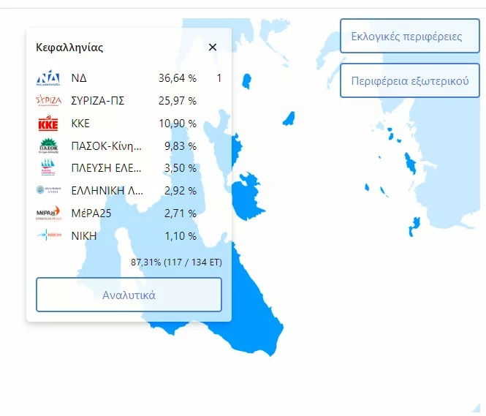The width and height of the screenshot is (486, 416).
Task: Select the ΝΙΚΗ party name
Action: coord(84,236)
